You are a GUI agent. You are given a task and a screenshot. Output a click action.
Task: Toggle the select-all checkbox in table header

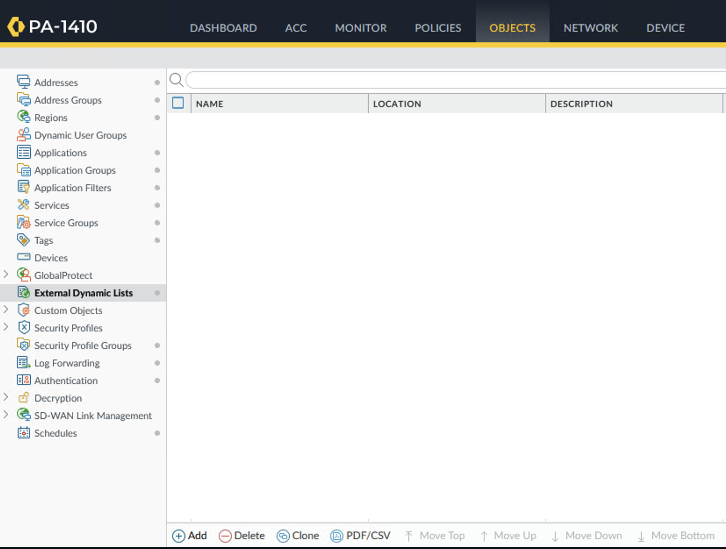(x=178, y=103)
